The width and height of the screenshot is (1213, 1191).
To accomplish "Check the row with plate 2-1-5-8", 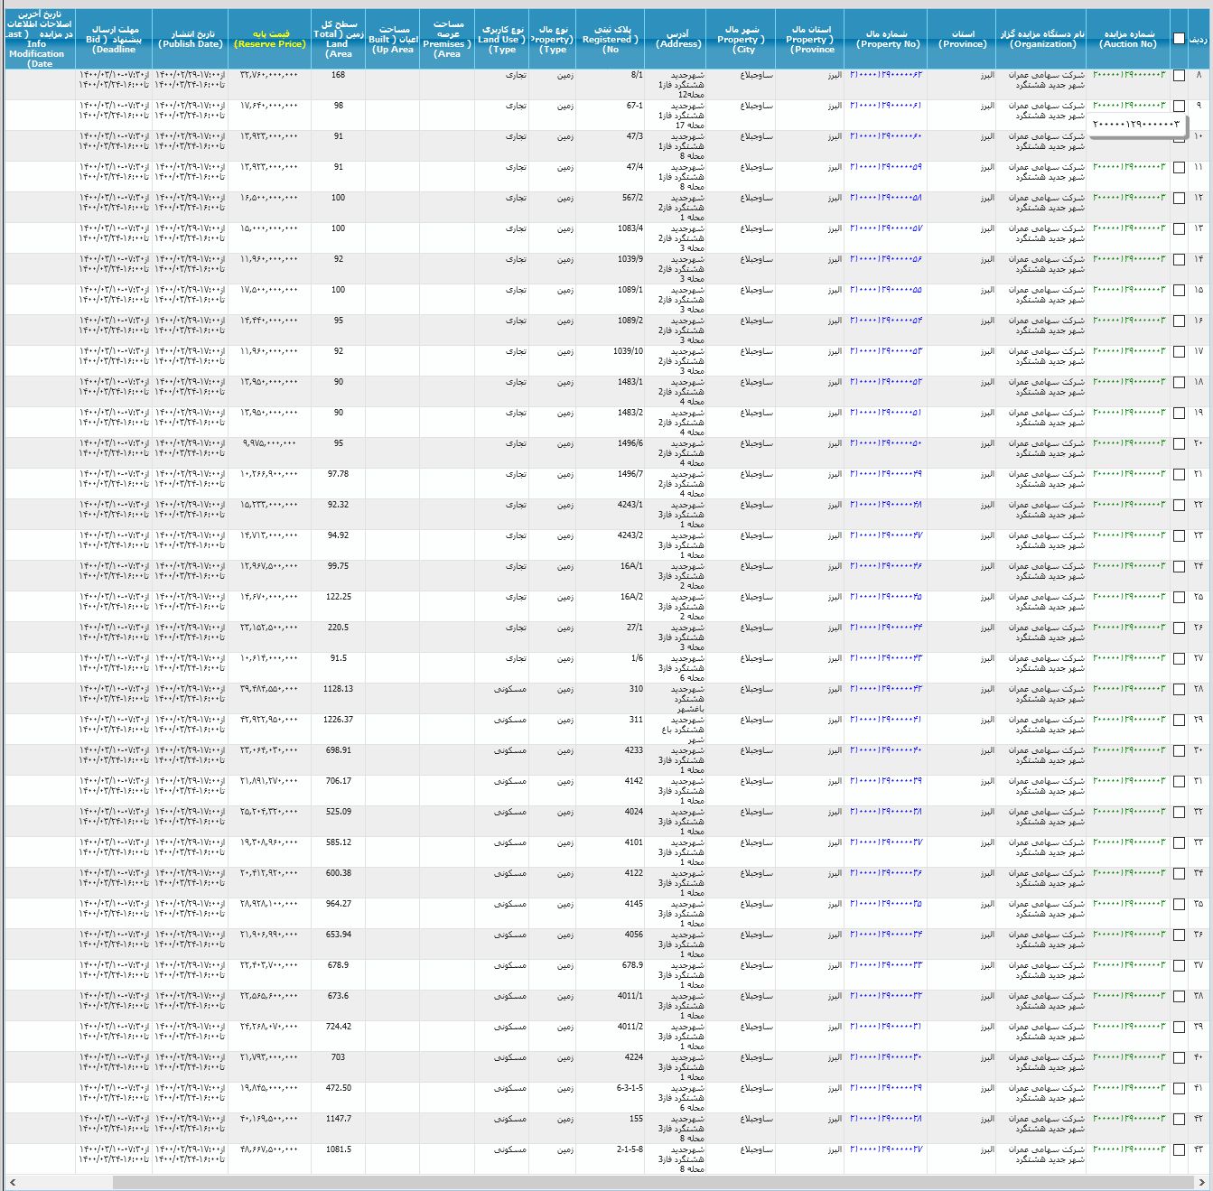I will [x=1179, y=1150].
